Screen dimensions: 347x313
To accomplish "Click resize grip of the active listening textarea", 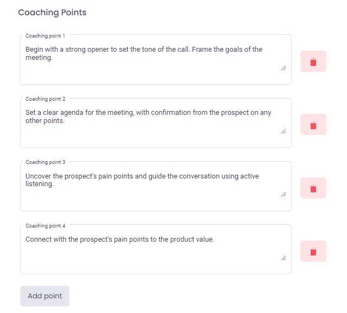I will [283, 194].
